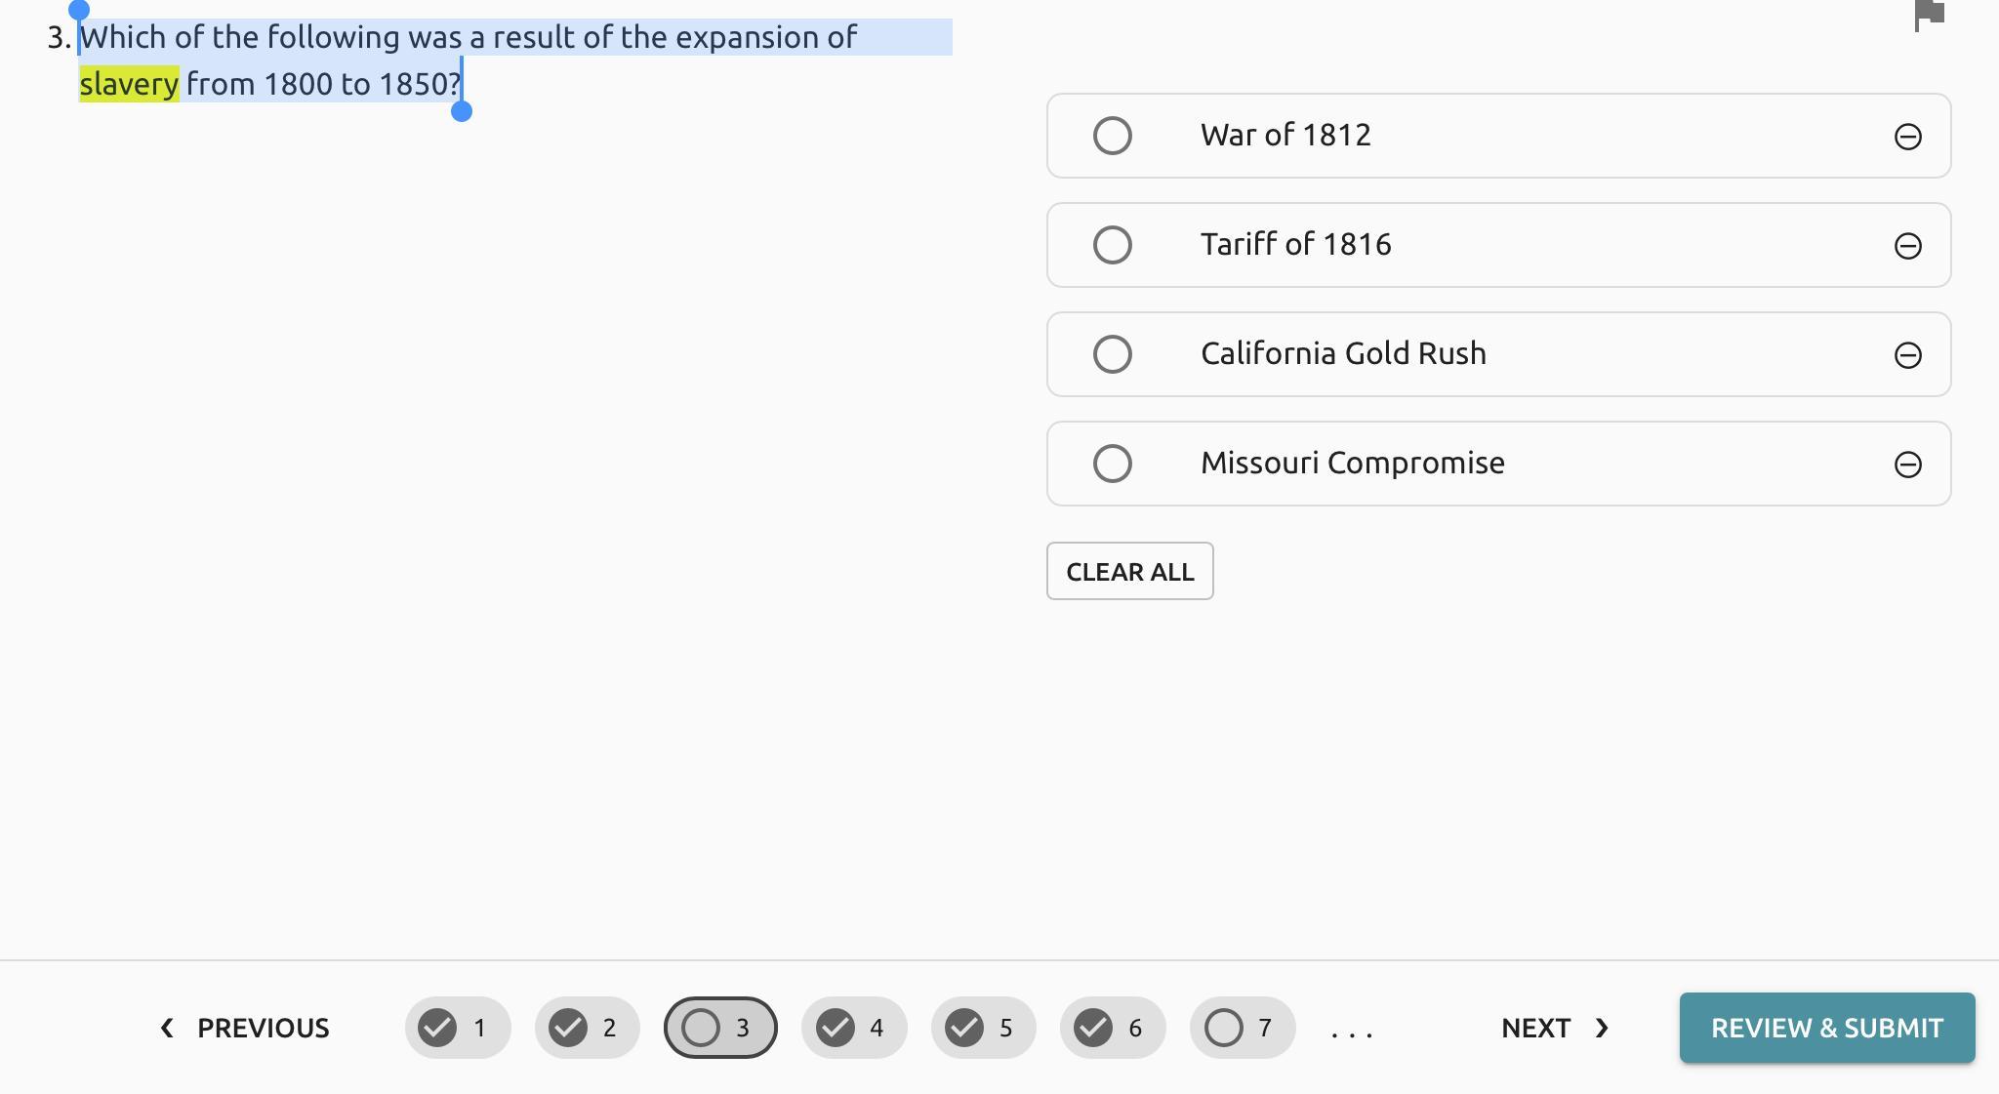Open question 4 from the navigator

[x=853, y=1028]
